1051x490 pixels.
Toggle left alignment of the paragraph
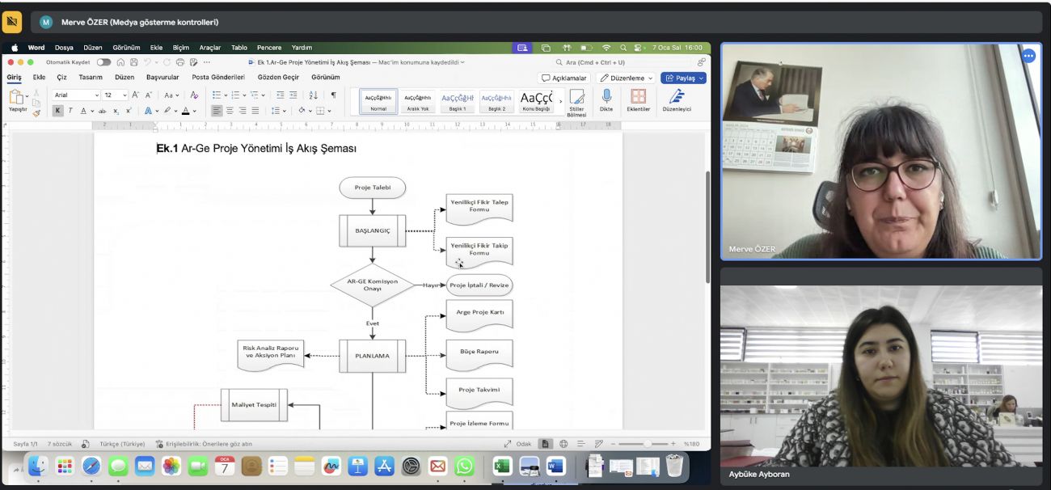tap(217, 111)
